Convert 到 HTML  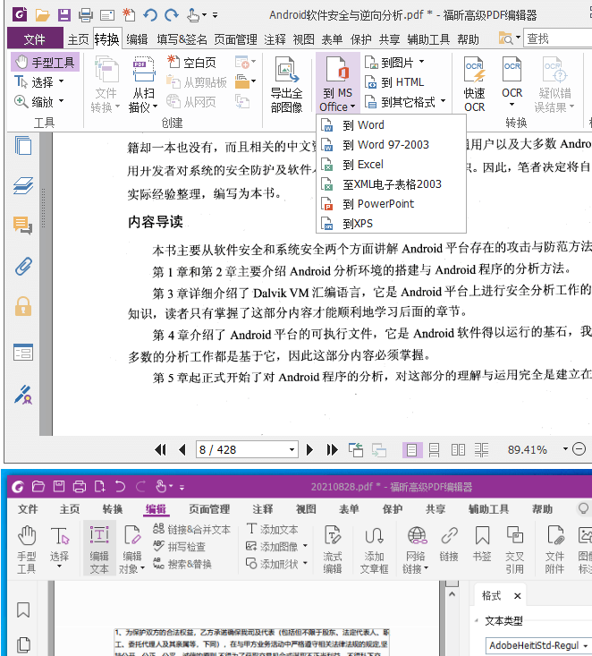point(394,82)
